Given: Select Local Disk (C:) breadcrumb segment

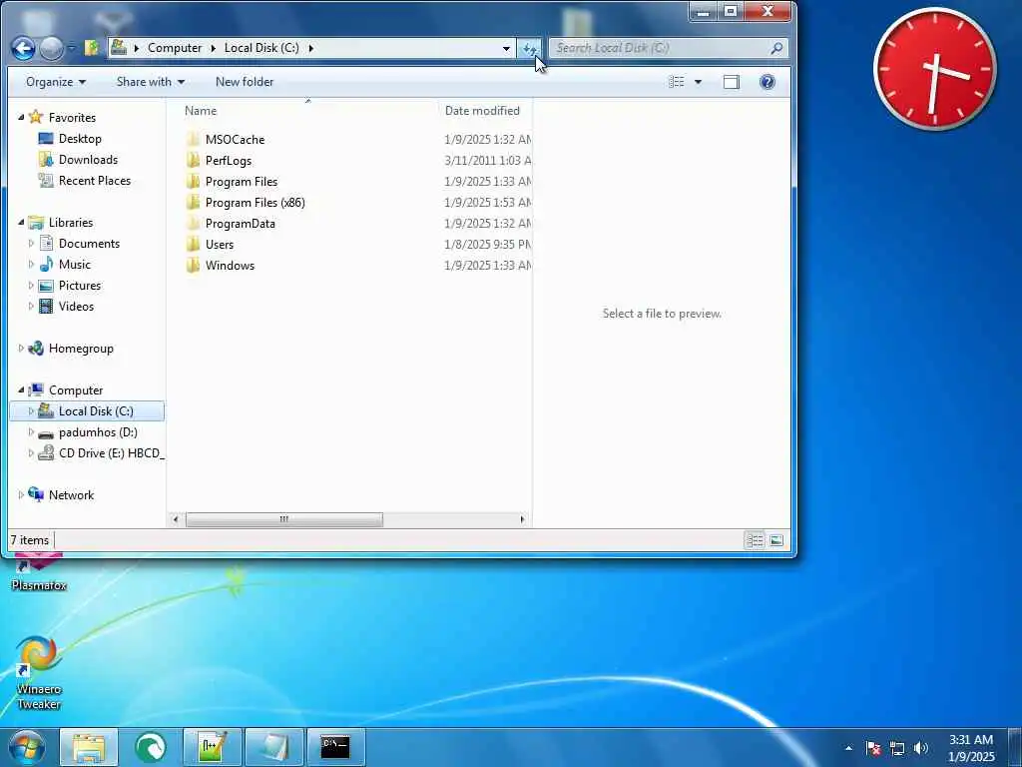Looking at the screenshot, I should click(x=261, y=48).
